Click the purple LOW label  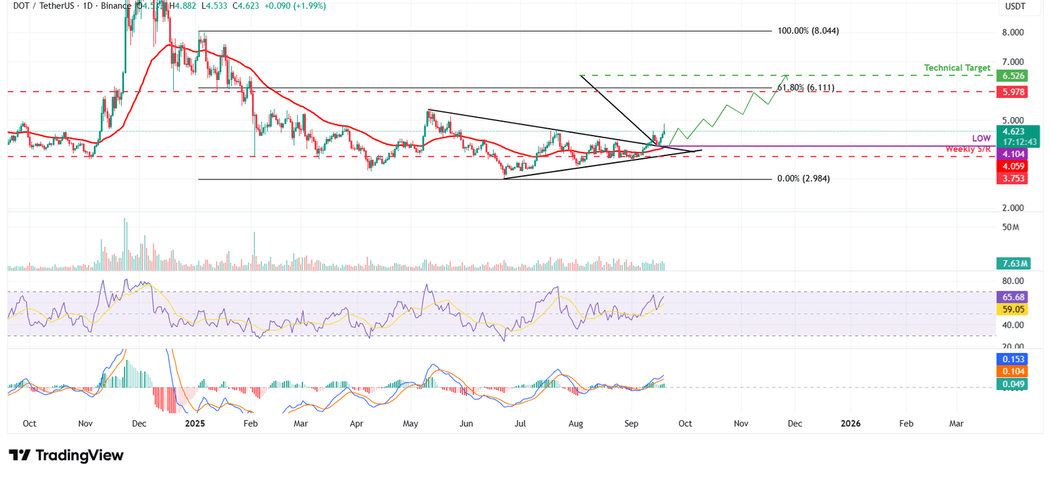(x=980, y=138)
